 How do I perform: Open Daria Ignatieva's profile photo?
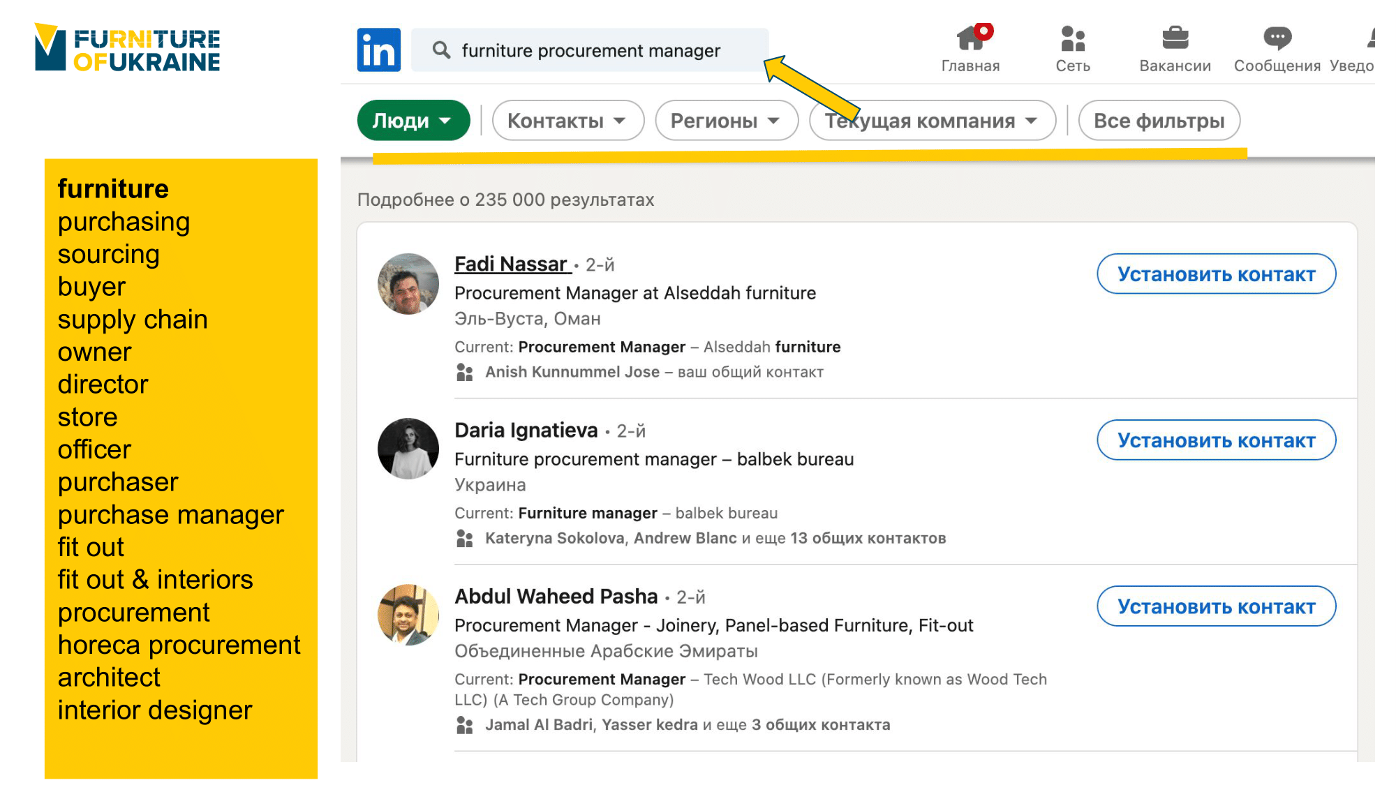coord(408,449)
